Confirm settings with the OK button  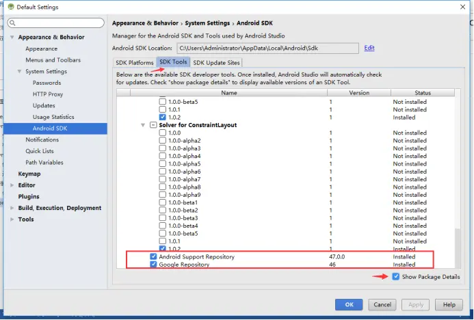pos(349,304)
